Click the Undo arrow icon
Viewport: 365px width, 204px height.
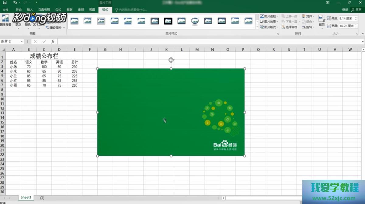[x=15, y=2]
